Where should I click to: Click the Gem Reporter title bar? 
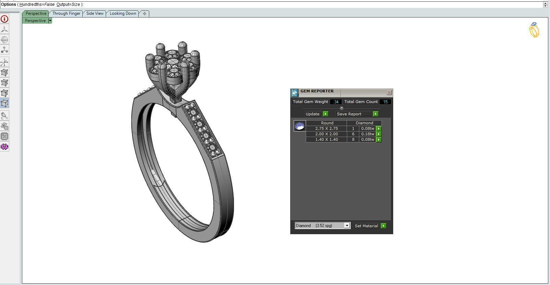coord(342,93)
